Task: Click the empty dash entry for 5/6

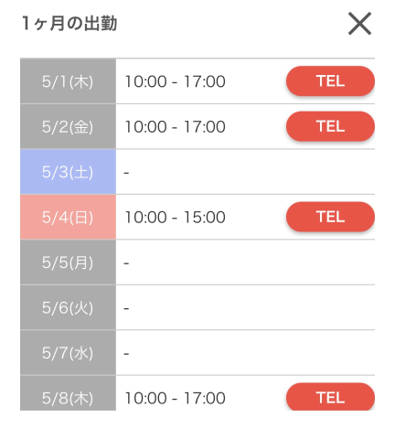Action: click(126, 308)
